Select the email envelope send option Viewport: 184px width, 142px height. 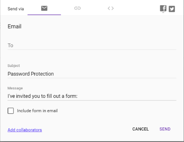point(44,8)
